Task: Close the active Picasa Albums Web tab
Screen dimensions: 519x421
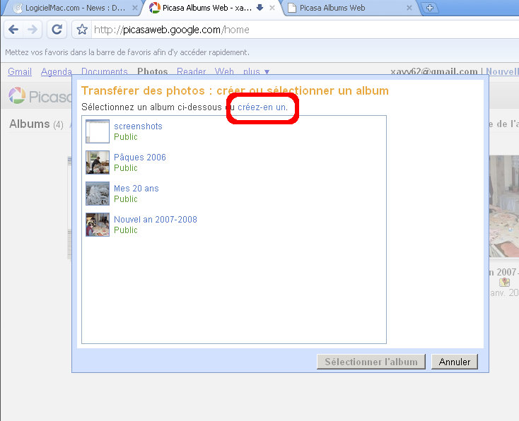Action: click(x=272, y=8)
